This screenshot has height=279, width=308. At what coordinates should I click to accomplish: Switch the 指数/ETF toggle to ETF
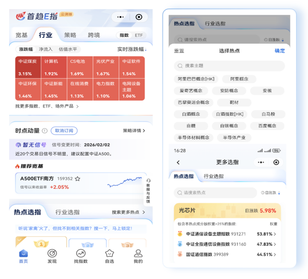coord(139,35)
